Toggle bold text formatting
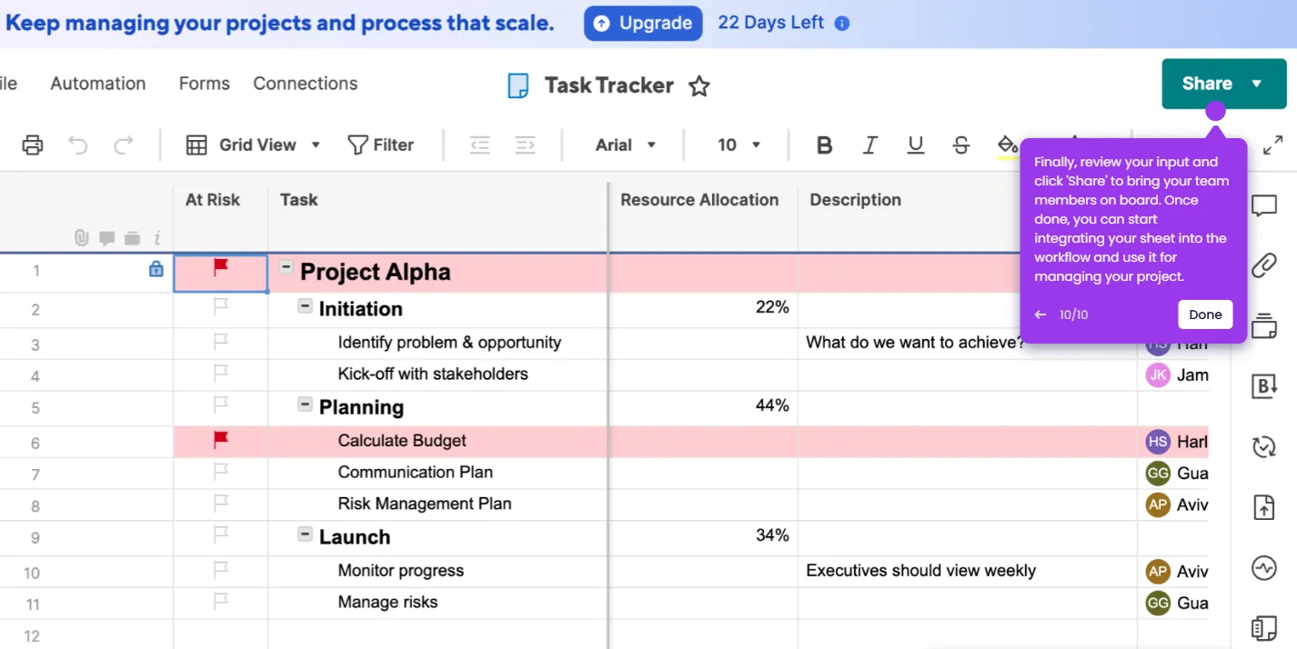The height and width of the screenshot is (649, 1297). pyautogui.click(x=824, y=145)
